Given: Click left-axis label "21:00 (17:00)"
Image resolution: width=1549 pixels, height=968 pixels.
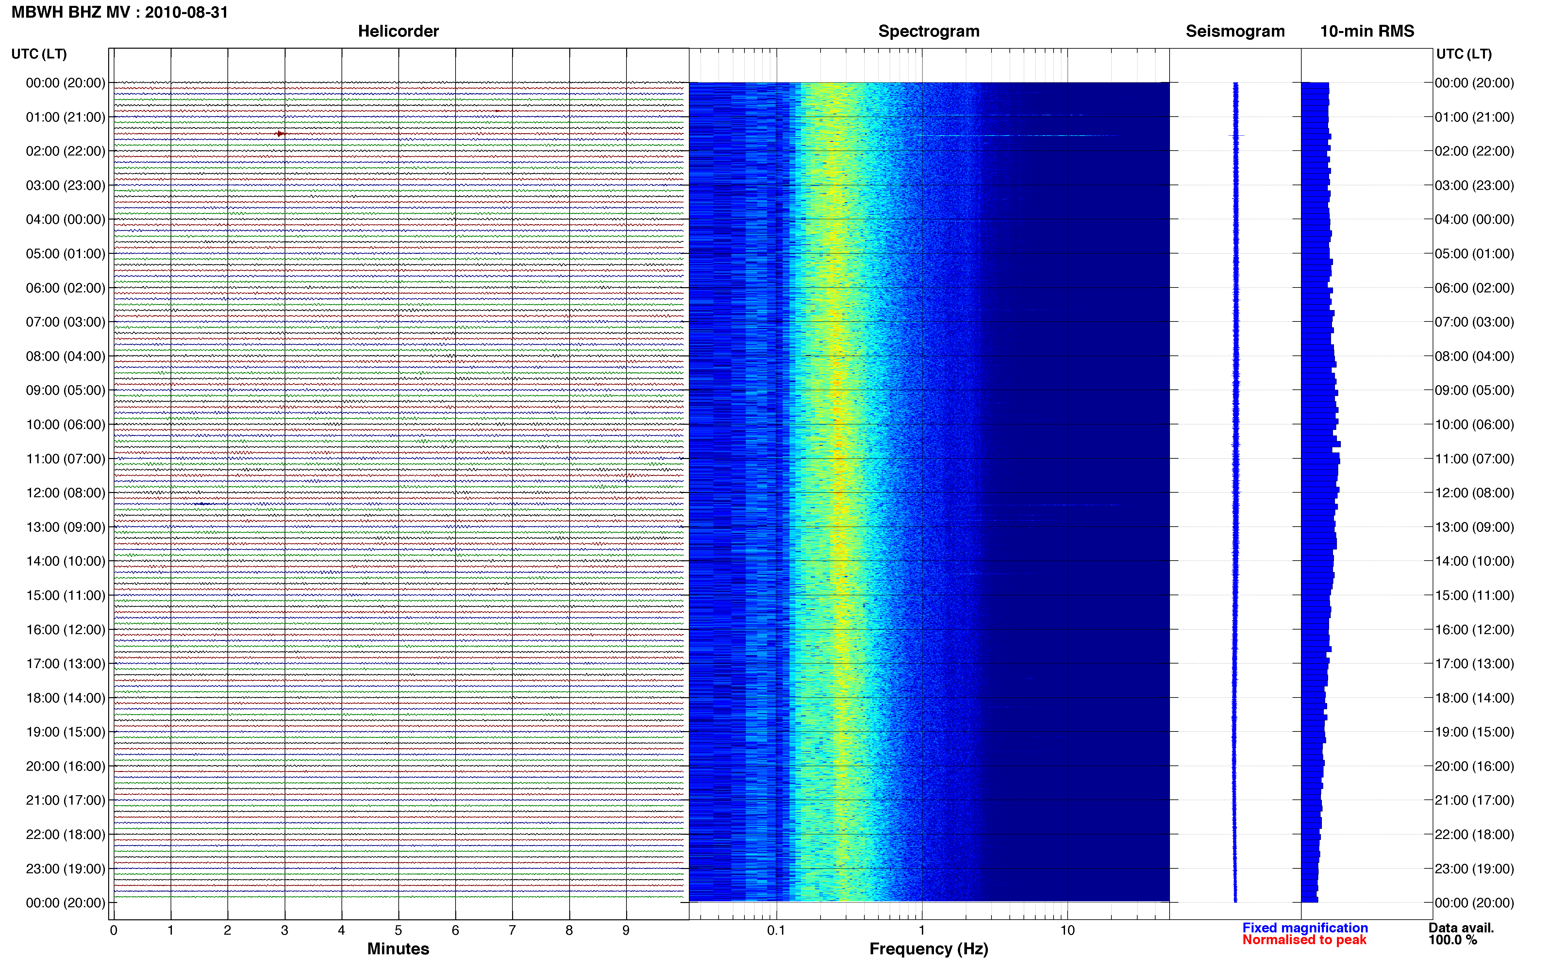Looking at the screenshot, I should (65, 800).
